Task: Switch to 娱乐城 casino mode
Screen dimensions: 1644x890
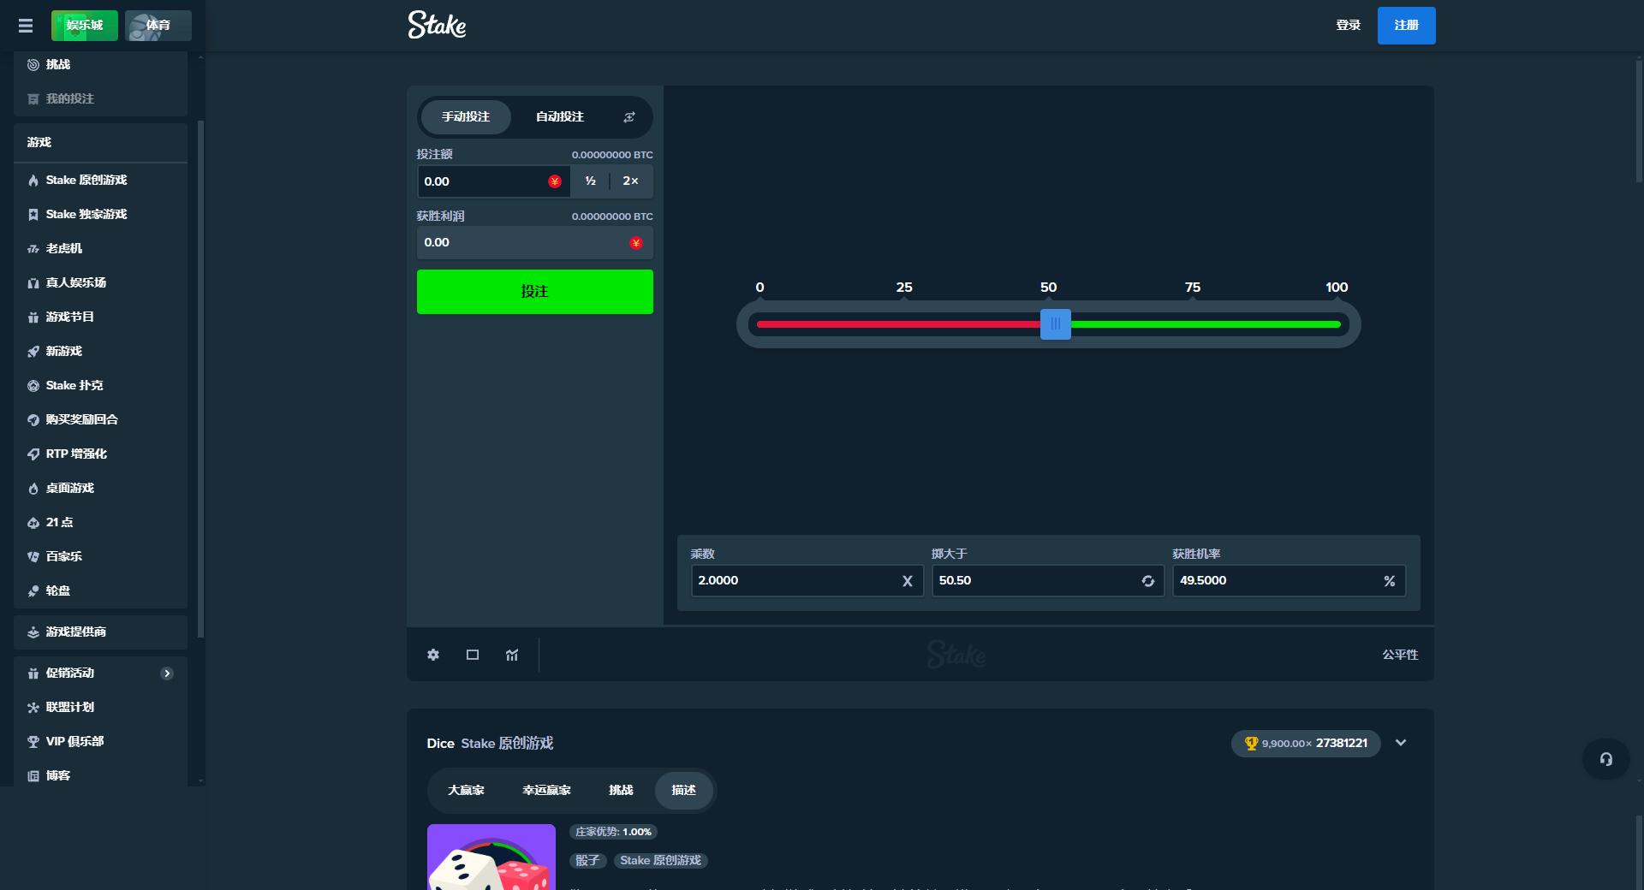Action: 85,26
